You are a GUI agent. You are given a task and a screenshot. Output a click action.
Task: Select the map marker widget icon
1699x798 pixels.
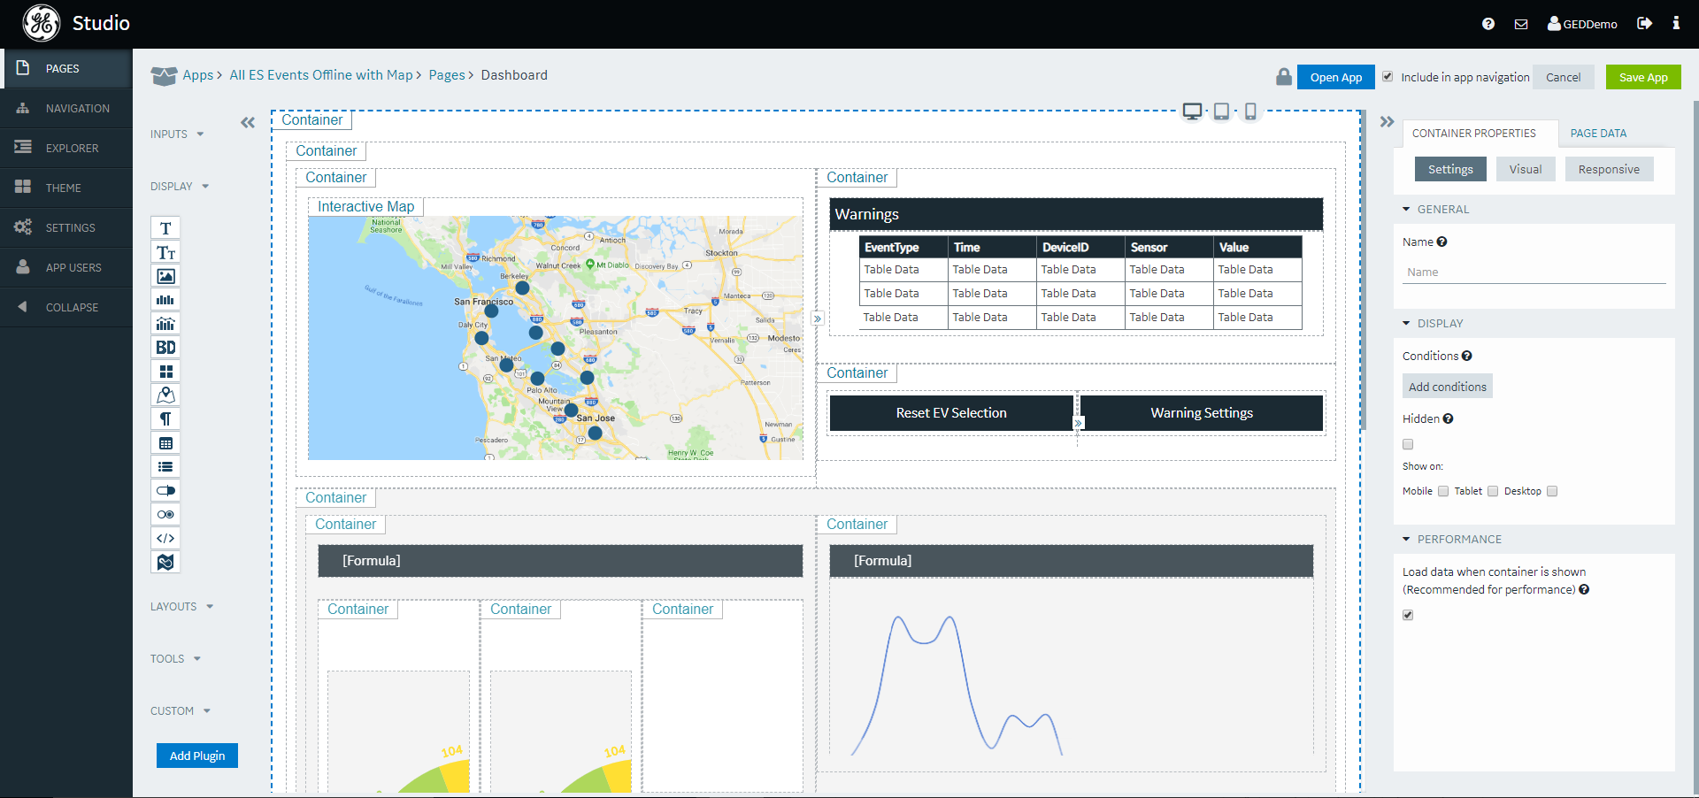pos(165,395)
